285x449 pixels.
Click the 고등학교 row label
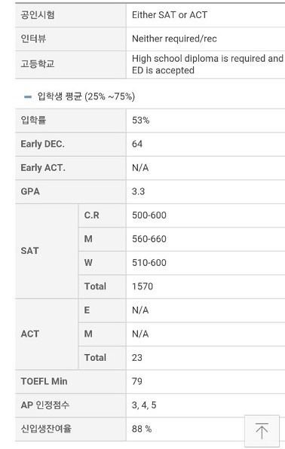point(38,63)
